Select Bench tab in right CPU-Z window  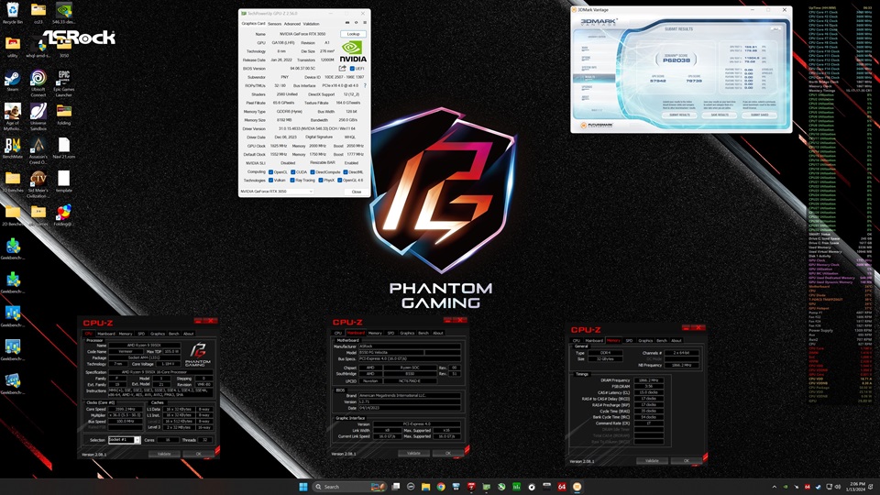[x=662, y=340]
